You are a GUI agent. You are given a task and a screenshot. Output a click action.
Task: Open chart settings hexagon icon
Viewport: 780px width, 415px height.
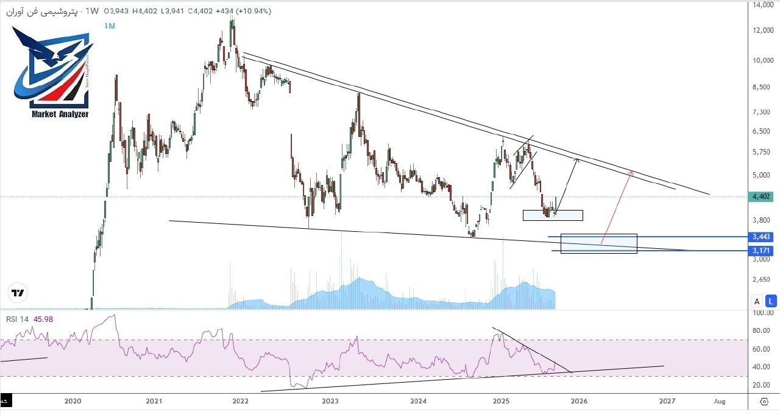point(764,402)
